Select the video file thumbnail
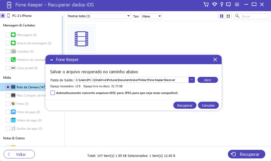Viewport: 271px width, 161px height. tap(81, 38)
